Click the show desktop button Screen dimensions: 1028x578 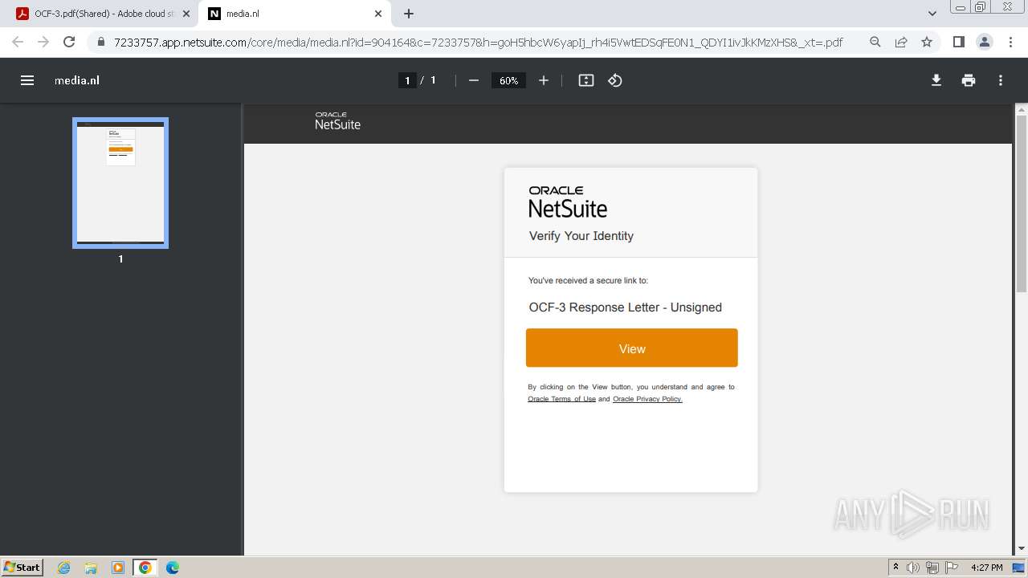coord(1018,568)
